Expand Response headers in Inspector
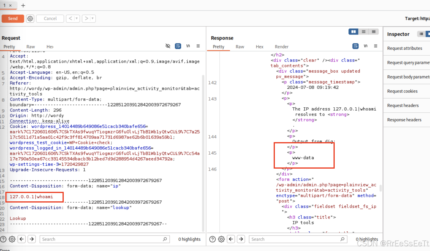 click(407, 120)
